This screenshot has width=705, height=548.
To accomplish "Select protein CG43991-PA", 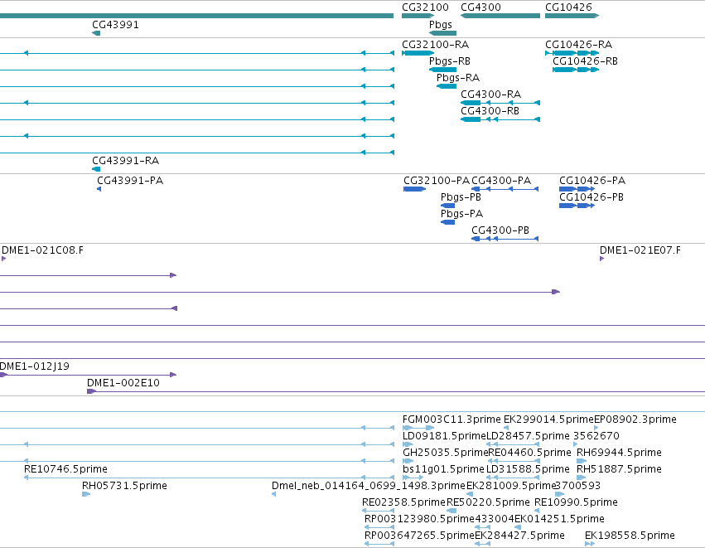I will (x=99, y=189).
